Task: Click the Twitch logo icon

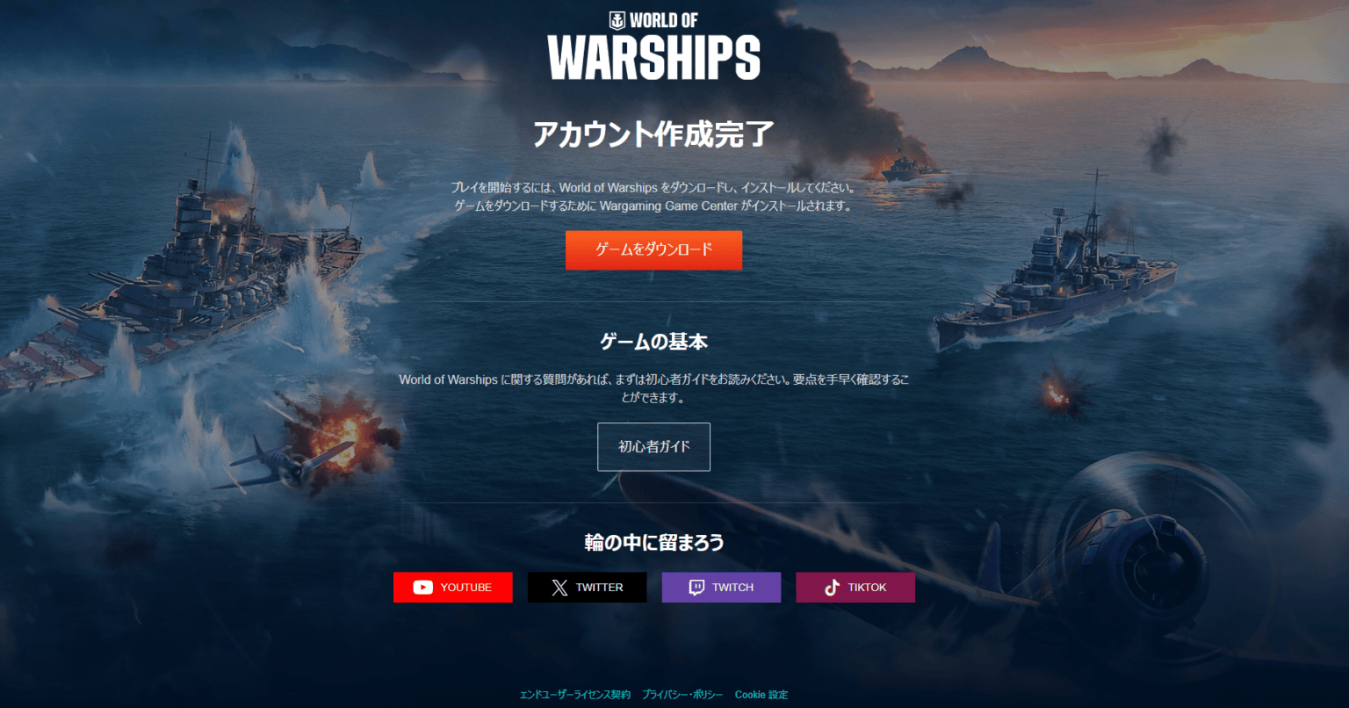Action: click(696, 588)
